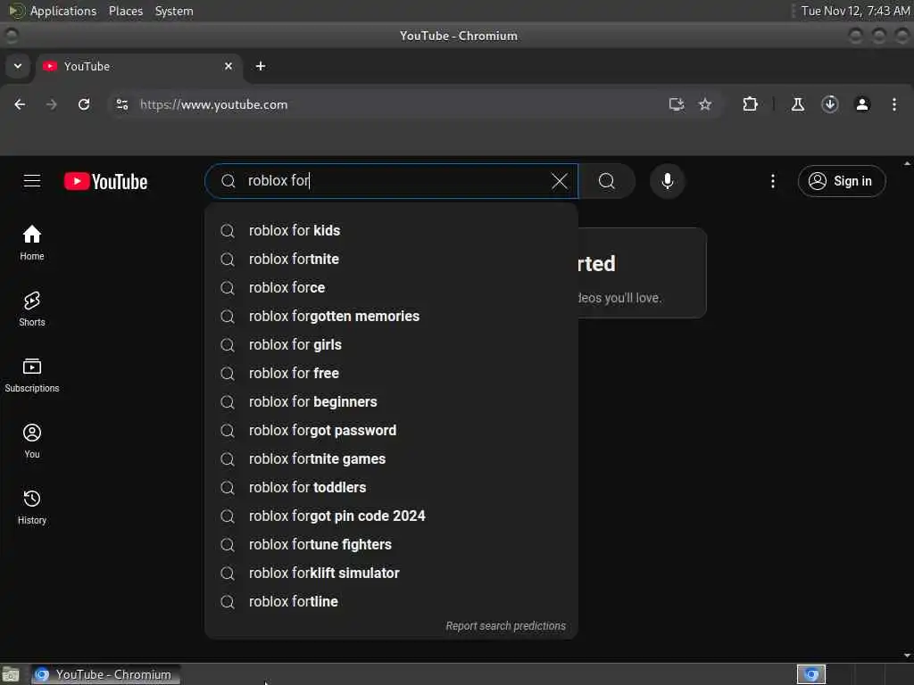
Task: Select suggestion 'roblox fortline'
Action: (x=391, y=602)
